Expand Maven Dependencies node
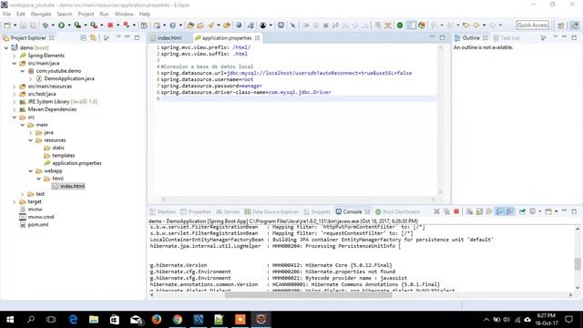 click(15, 109)
